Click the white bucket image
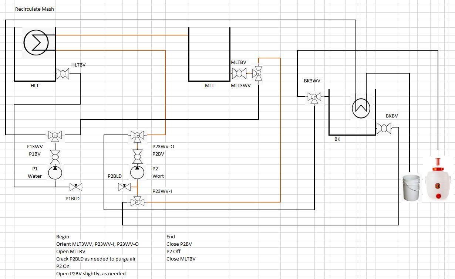Screen dimensions: 455x279 click(x=412, y=188)
